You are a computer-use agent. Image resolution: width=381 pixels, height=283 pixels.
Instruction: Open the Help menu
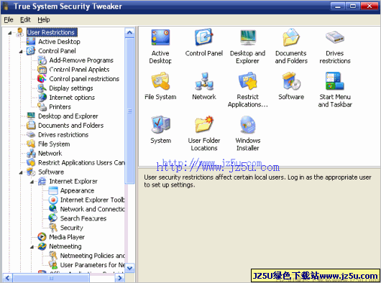pyautogui.click(x=44, y=19)
